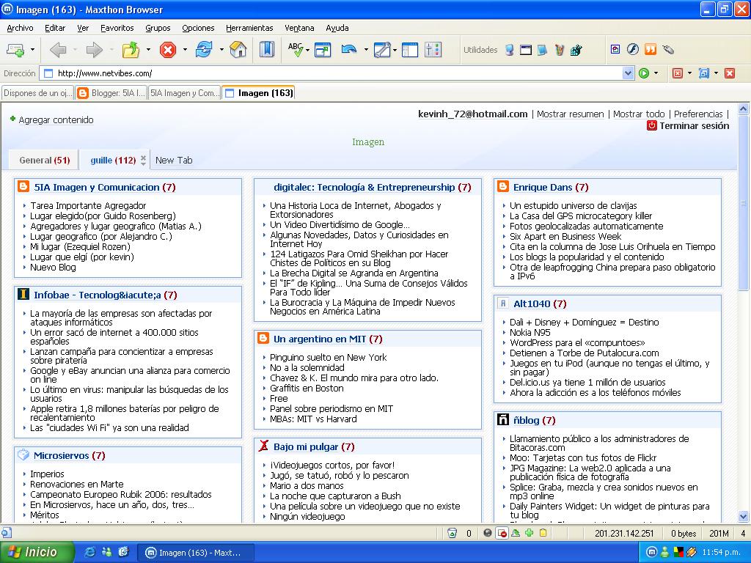Click the green plus icon in status bar
This screenshot has height=563, width=751.
point(530,533)
